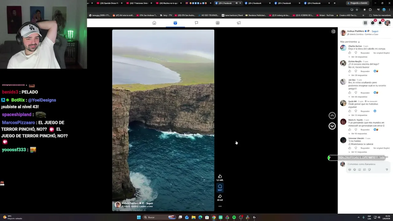
Task: Go to the previous reel arrow
Action: (x=332, y=115)
